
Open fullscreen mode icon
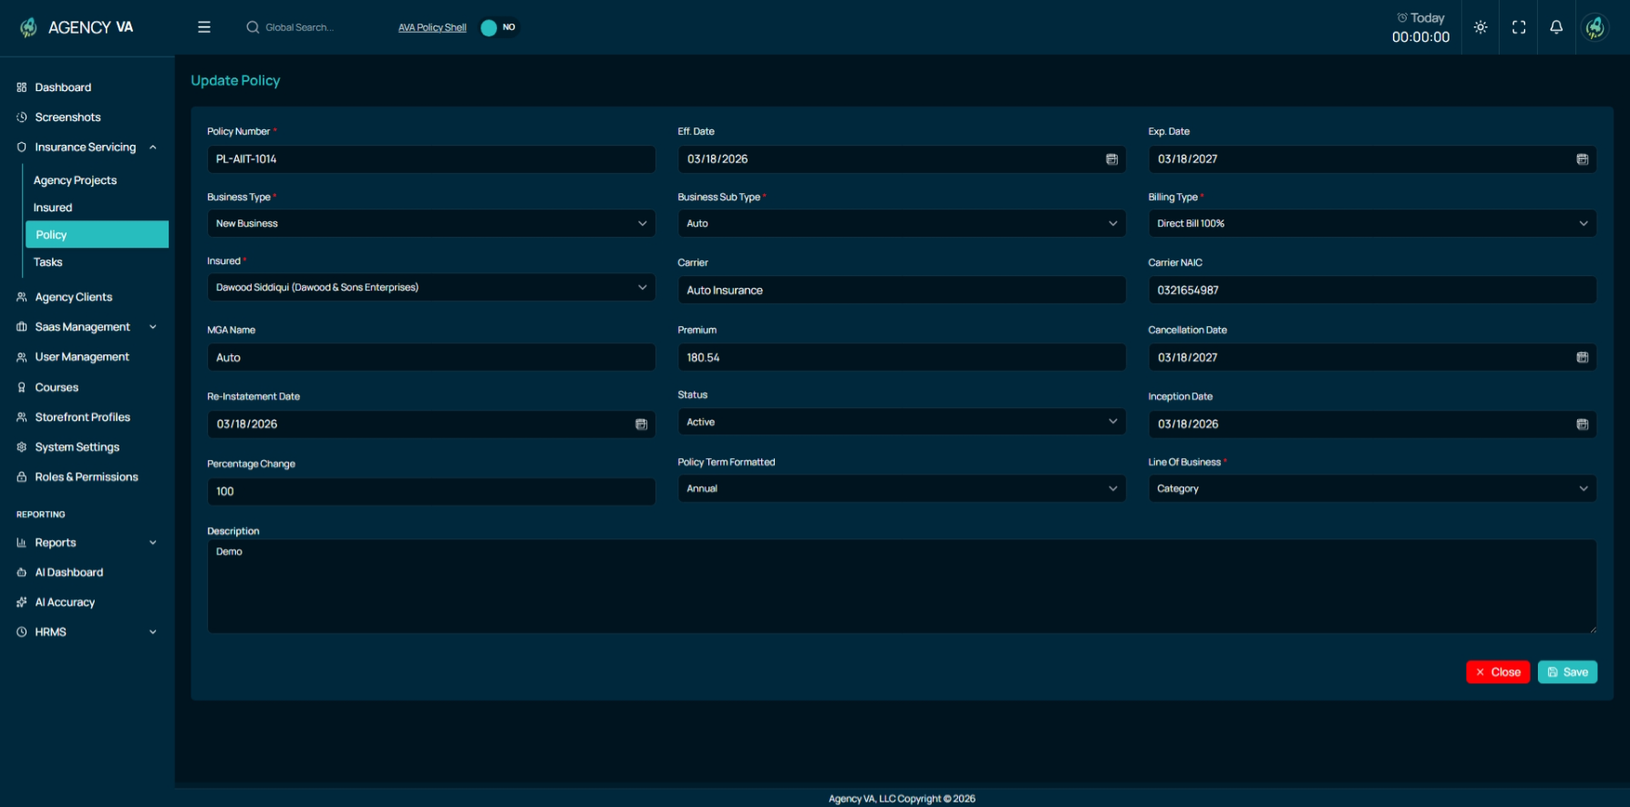pos(1519,27)
